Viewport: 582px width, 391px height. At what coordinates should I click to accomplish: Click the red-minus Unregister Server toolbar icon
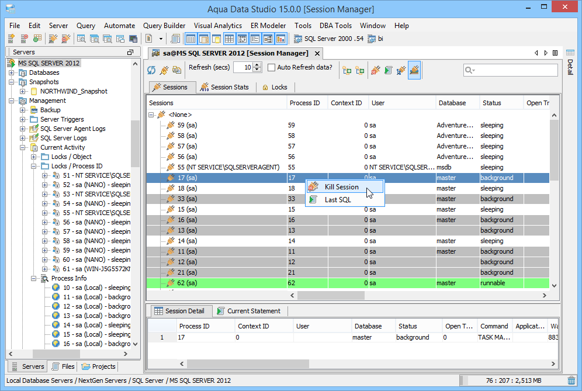coord(24,39)
